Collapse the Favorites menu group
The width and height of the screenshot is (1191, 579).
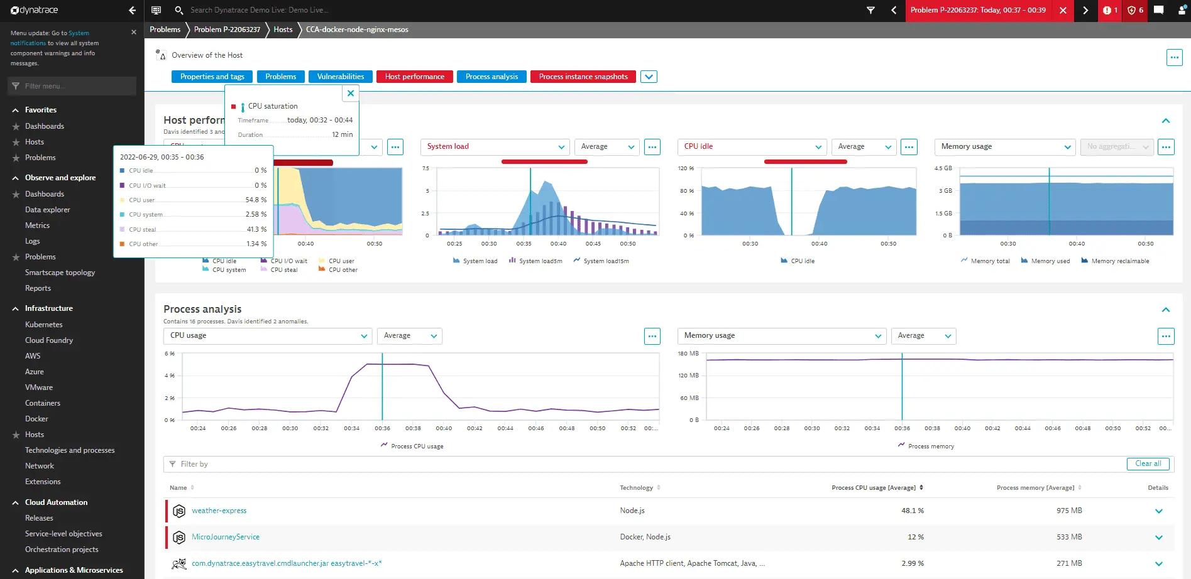15,110
